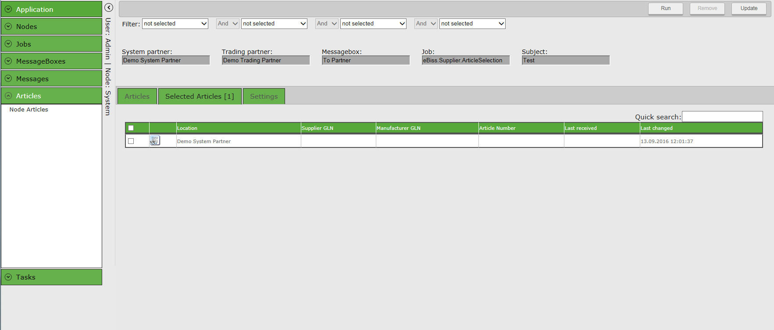Click the sidebar collapse arrow icon

(109, 7)
